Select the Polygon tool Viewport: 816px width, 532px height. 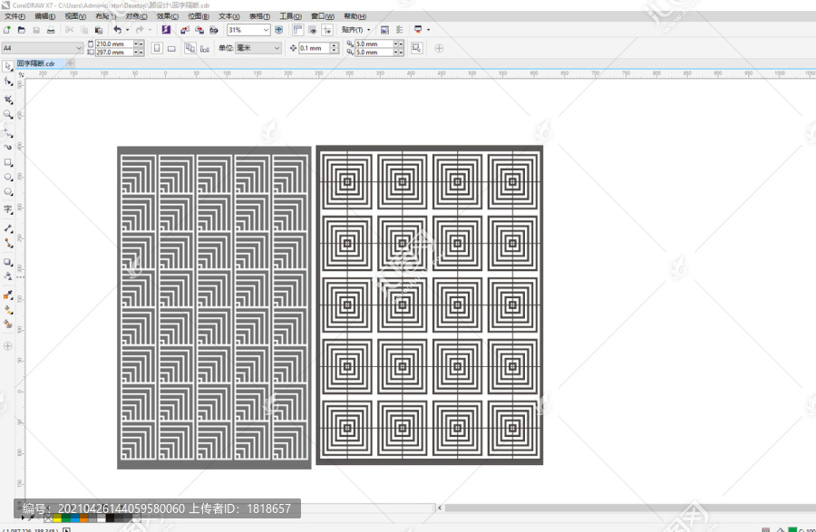point(8,192)
